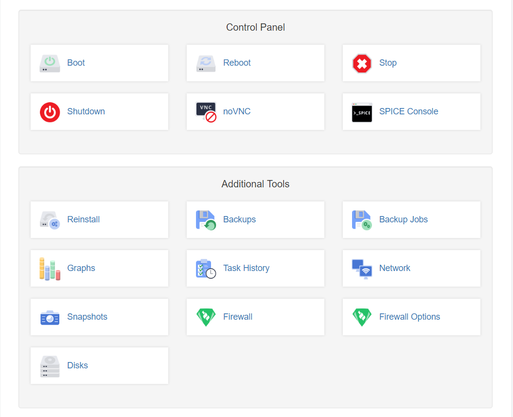Click the Task History clipboard clock icon

(x=206, y=269)
